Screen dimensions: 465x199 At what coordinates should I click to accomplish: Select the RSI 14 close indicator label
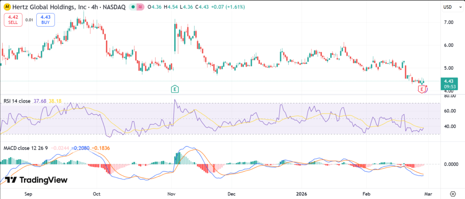click(17, 101)
